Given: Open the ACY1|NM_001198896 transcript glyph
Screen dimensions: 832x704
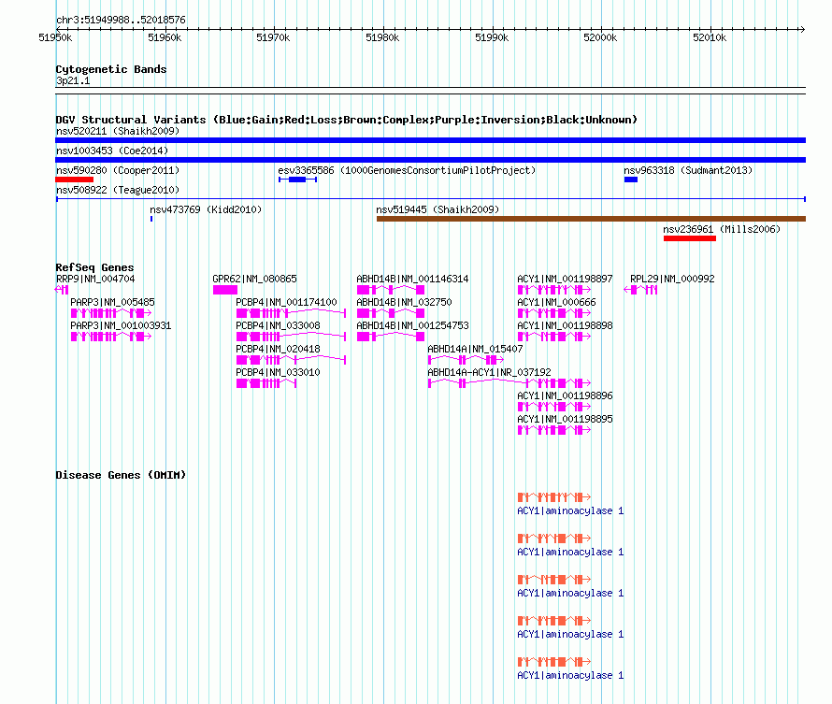Looking at the screenshot, I should point(554,407).
